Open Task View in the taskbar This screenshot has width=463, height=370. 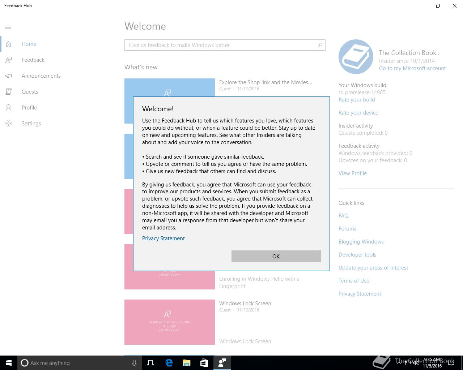[150, 363]
